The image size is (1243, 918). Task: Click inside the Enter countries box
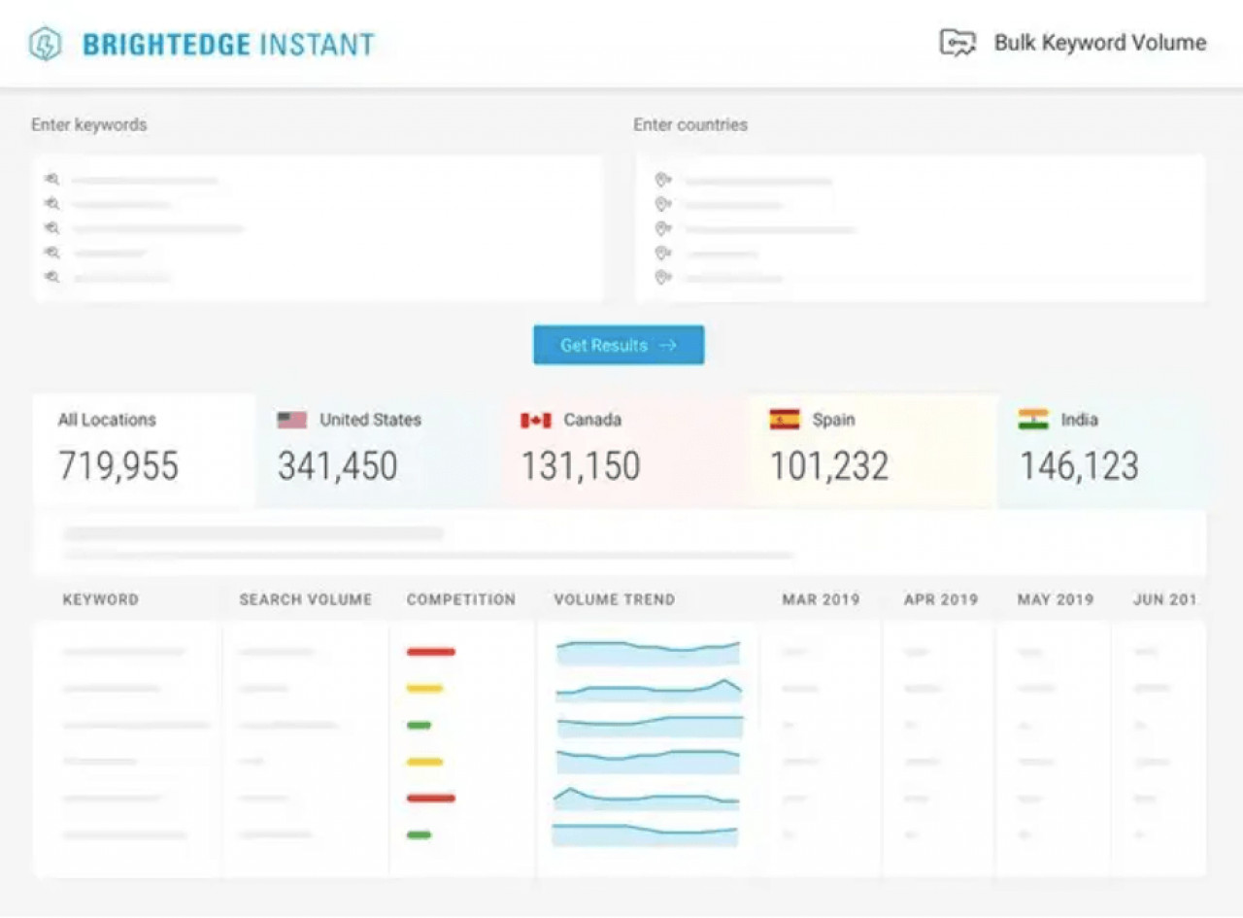(921, 229)
